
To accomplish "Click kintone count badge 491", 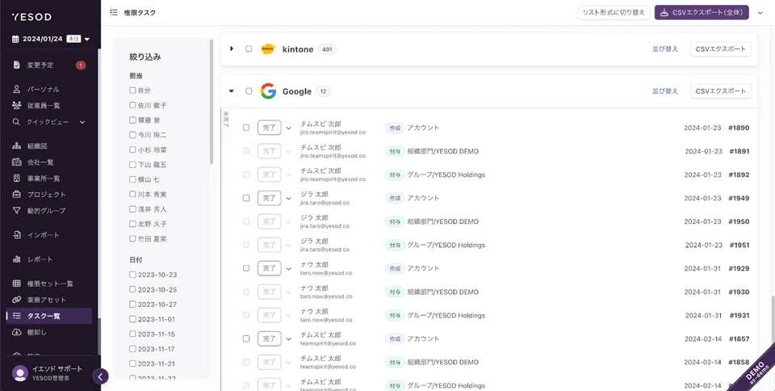I will click(x=327, y=49).
